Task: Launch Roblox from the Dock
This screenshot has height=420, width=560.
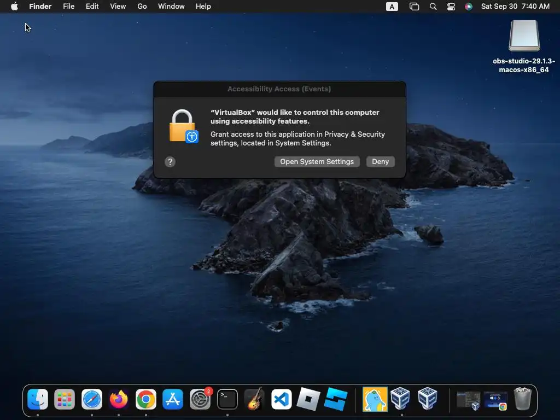Action: [308, 399]
